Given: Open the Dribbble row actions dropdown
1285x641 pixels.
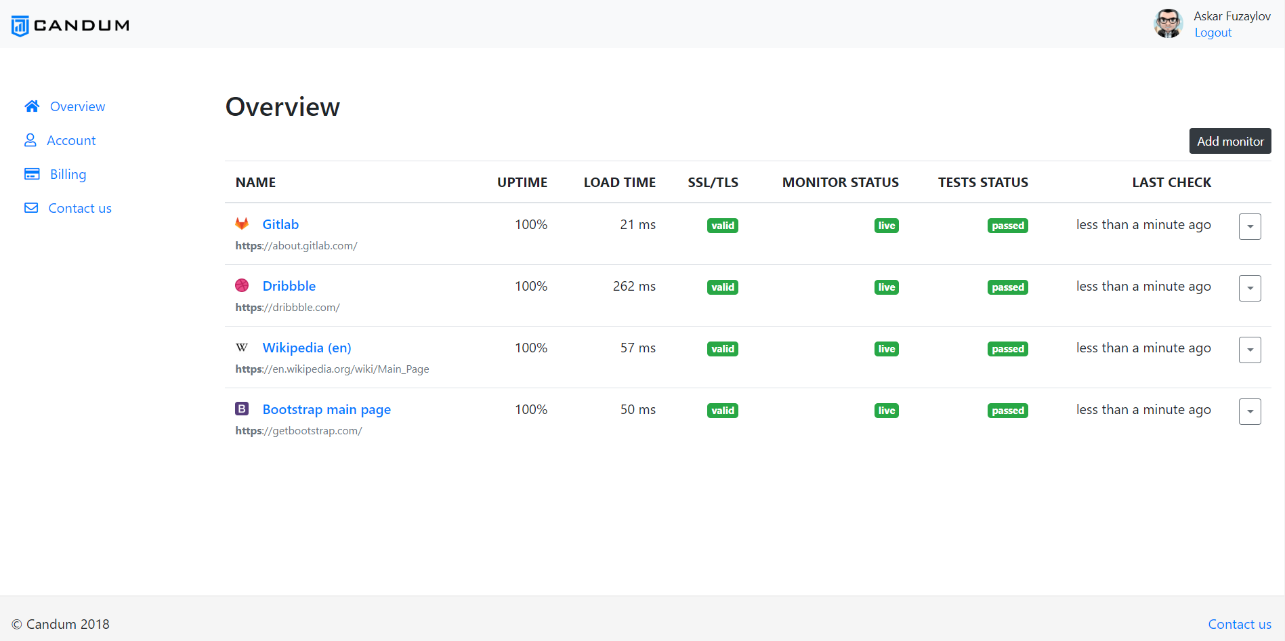Looking at the screenshot, I should tap(1250, 288).
